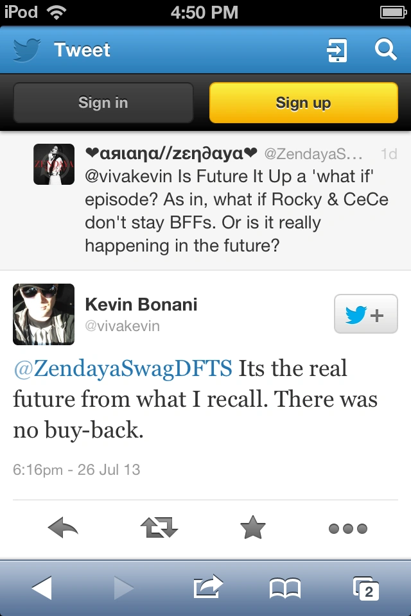411x616 pixels.
Task: Open more options ellipsis menu
Action: (x=347, y=529)
